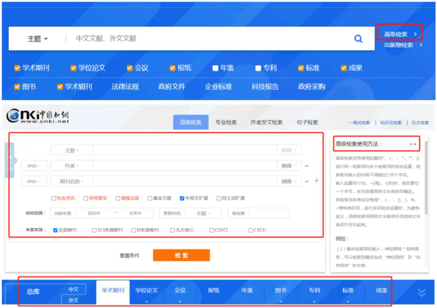
Task: Select 外文 under 总库
Action: tap(74, 300)
